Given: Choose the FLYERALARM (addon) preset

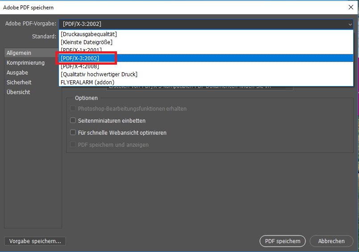Looking at the screenshot, I should coord(87,82).
